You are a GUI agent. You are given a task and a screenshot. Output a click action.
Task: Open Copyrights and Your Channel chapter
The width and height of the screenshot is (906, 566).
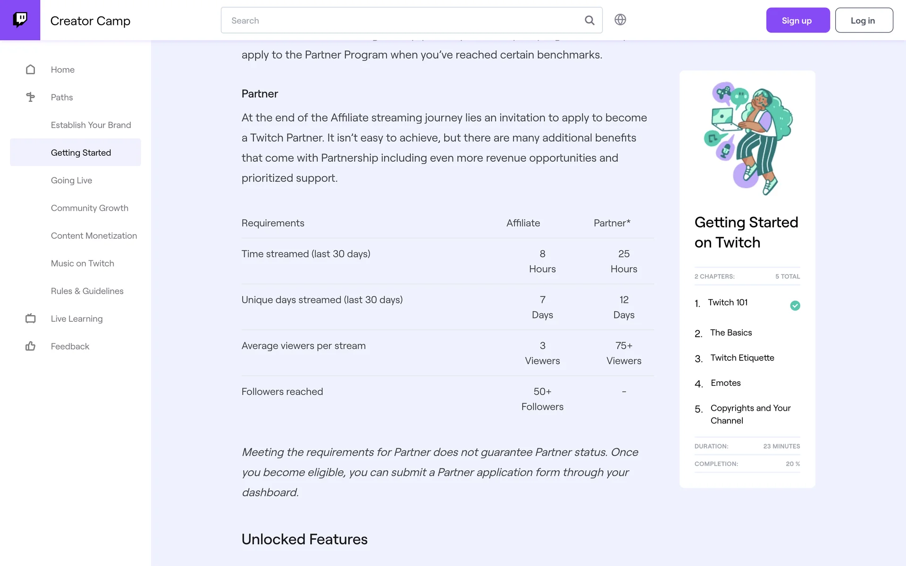pos(750,414)
